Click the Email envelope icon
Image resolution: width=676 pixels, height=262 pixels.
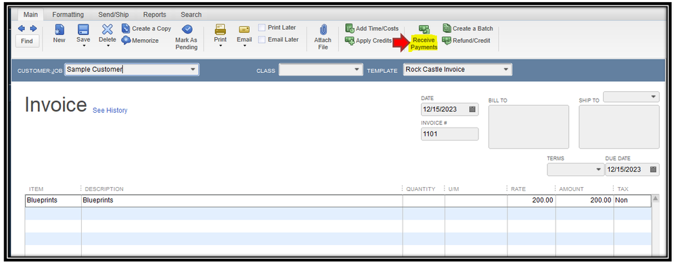coord(244,30)
